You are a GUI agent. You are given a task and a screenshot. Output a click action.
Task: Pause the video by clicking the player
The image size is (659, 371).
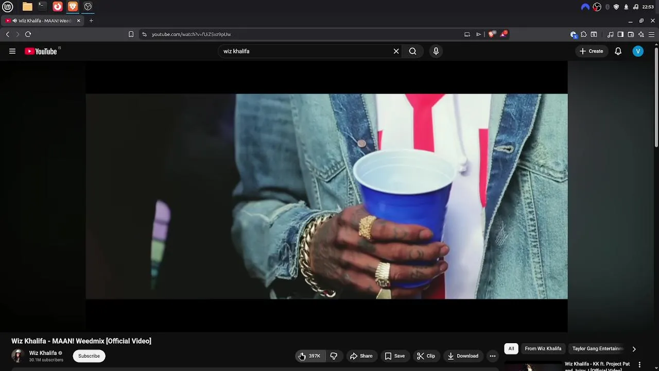point(326,196)
